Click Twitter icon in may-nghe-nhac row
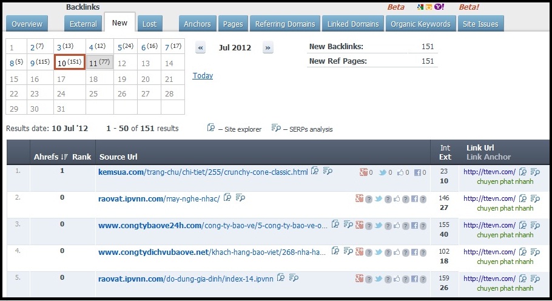 click(379, 199)
